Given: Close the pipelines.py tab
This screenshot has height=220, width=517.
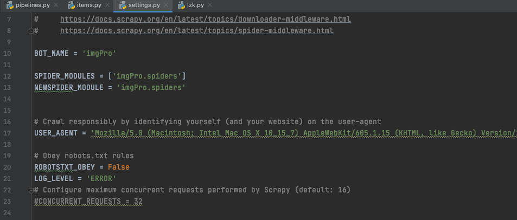Looking at the screenshot, I should (56, 5).
